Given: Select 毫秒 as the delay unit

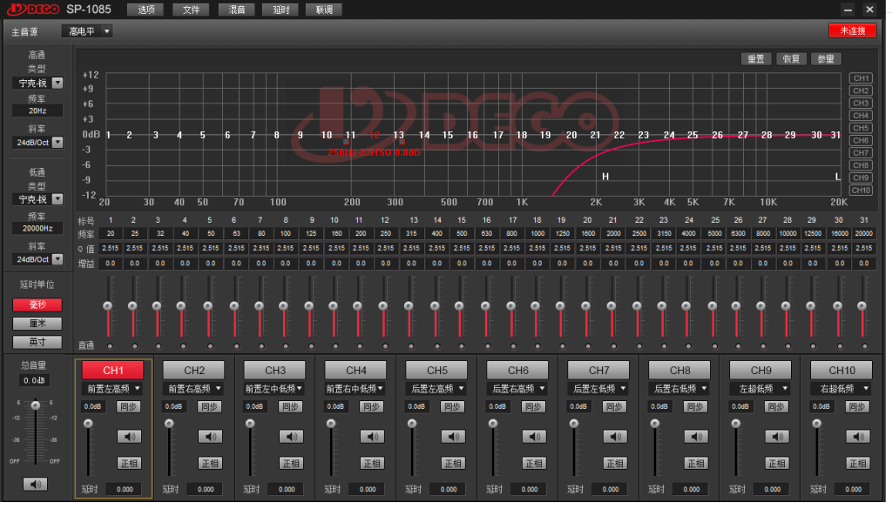Looking at the screenshot, I should pos(37,305).
